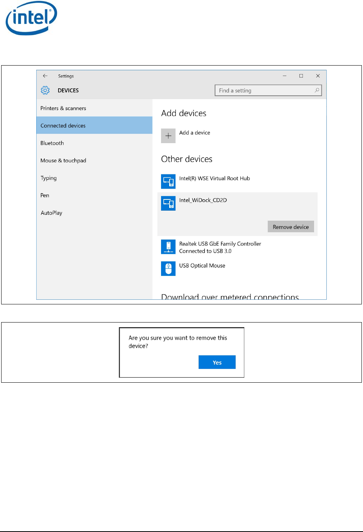363x532 pixels.
Task: Maximize the Settings window
Action: point(301,76)
